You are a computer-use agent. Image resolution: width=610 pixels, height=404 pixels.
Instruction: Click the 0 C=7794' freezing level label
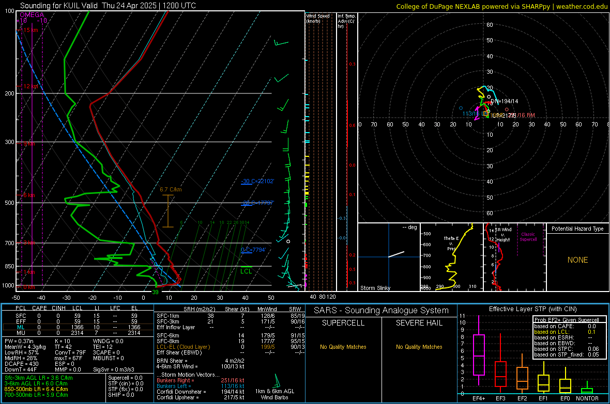point(253,250)
